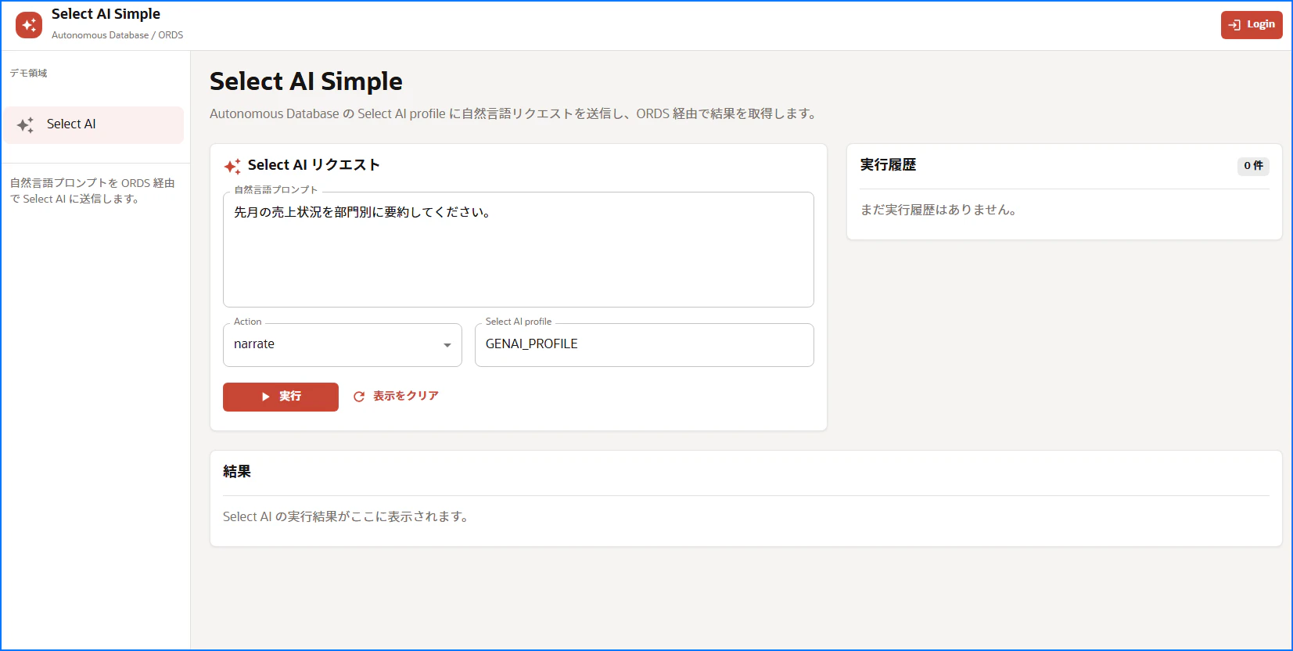1293x651 pixels.
Task: Click the result placeholder text Select AI の実行結果
Action: point(346,516)
